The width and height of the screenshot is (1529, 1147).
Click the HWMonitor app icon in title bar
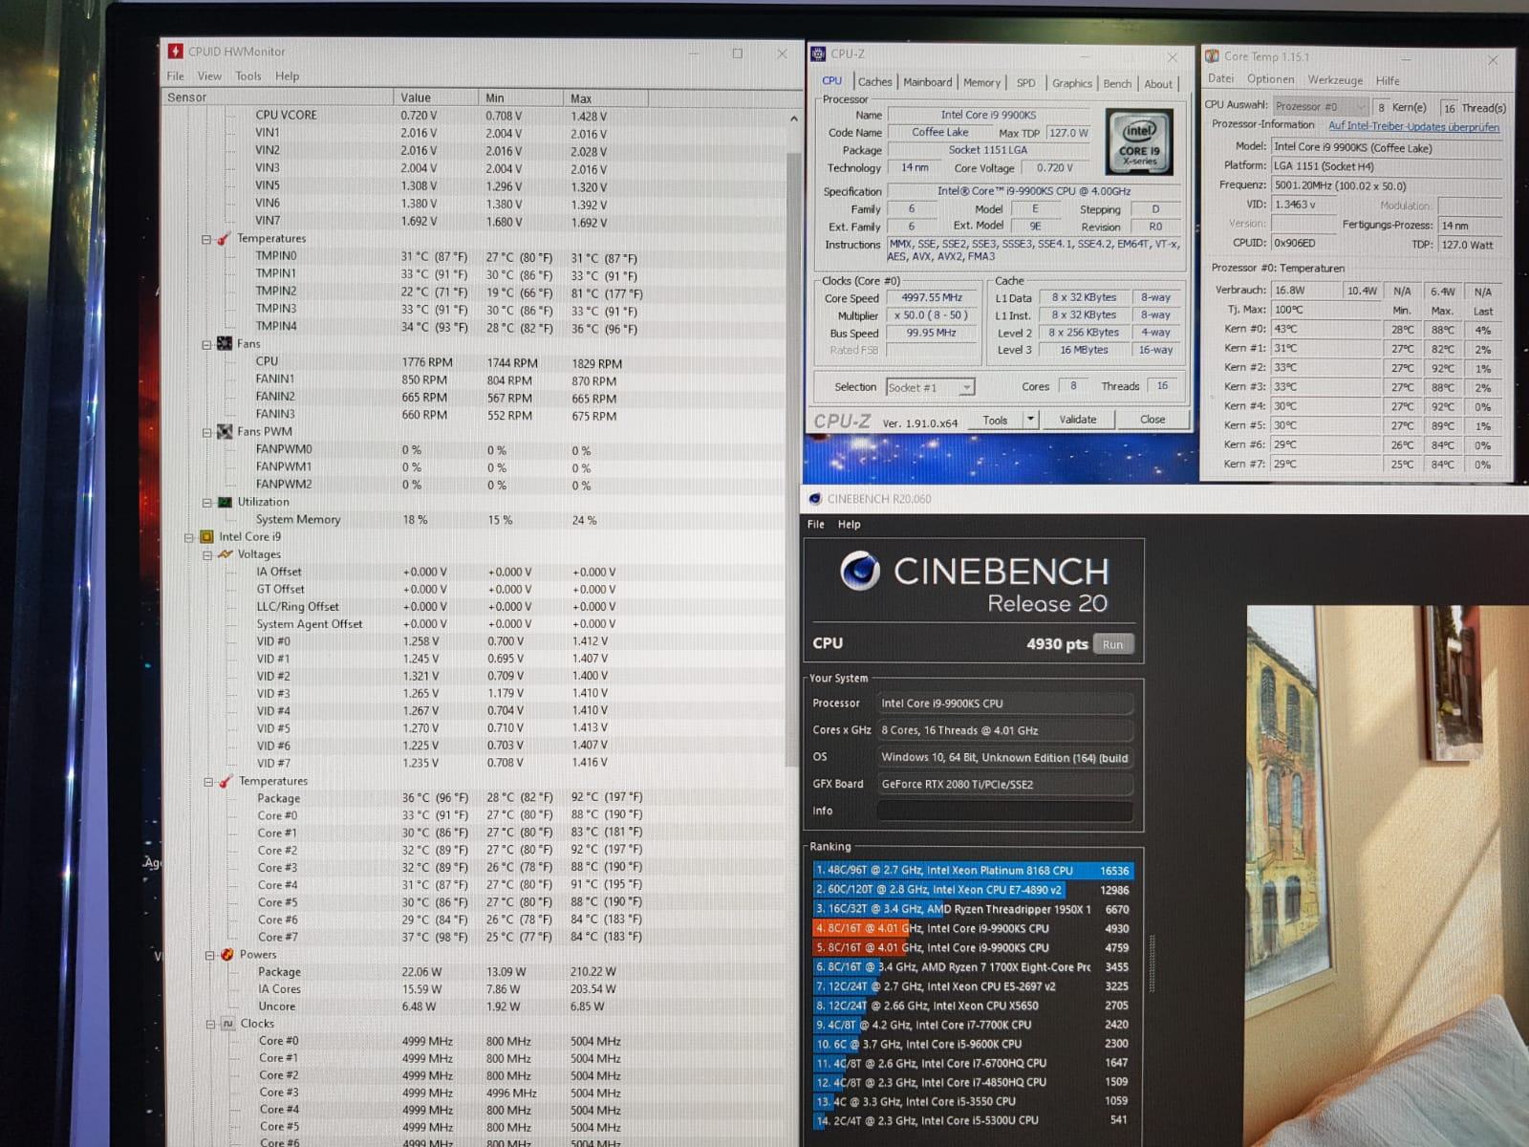click(x=176, y=52)
